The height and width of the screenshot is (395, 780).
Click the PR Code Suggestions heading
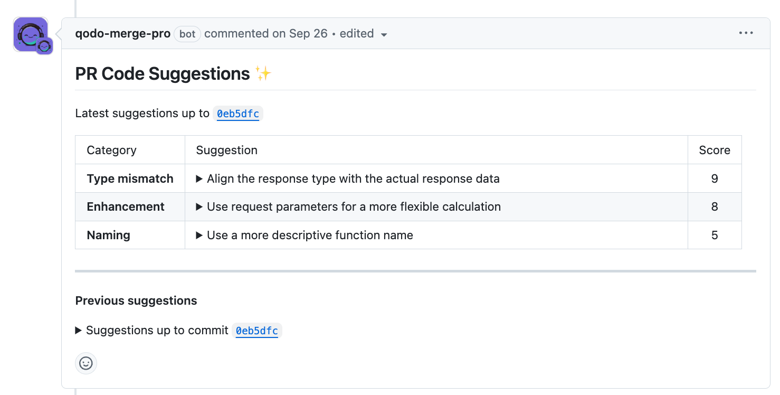(x=163, y=74)
